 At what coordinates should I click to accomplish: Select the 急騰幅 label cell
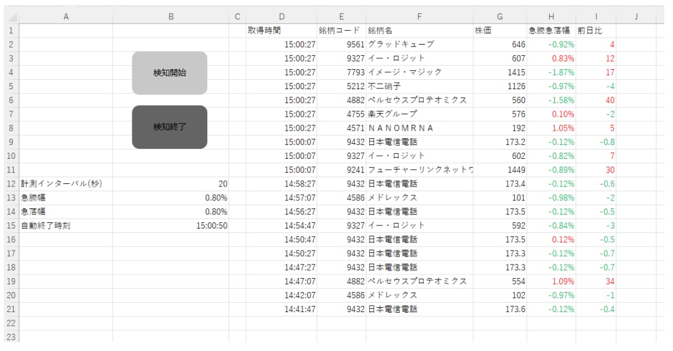click(x=66, y=198)
